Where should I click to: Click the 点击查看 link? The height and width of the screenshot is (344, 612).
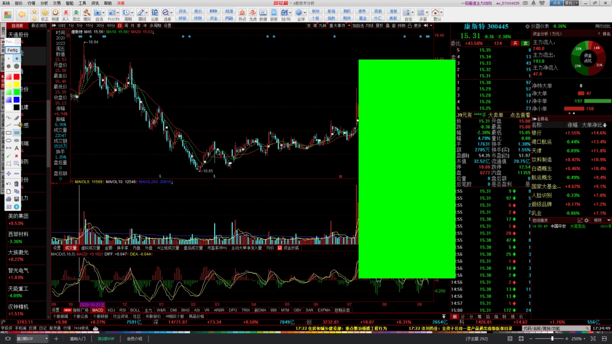520,115
